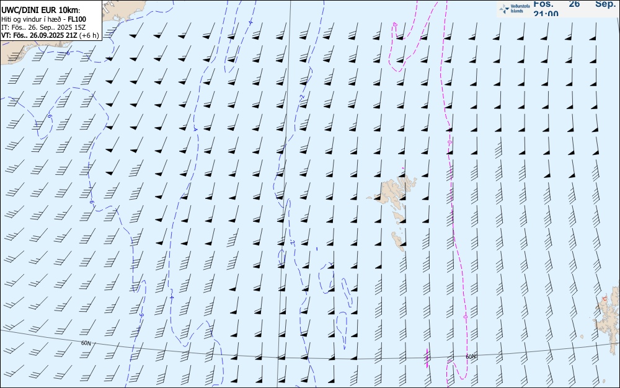Screen dimensions: 620x388
Task: Click the '21:00' time in the header
Action: click(x=546, y=14)
